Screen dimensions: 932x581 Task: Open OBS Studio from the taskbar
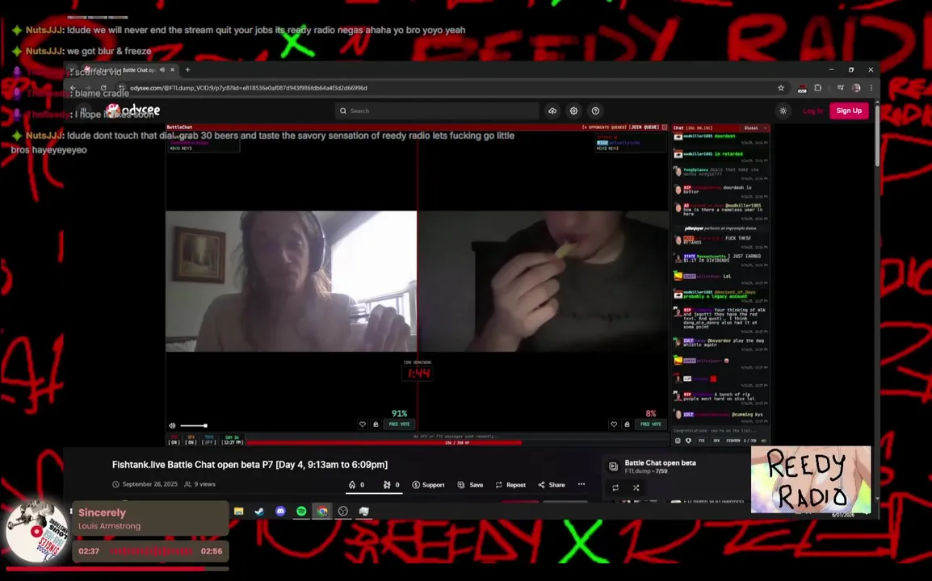click(x=343, y=511)
